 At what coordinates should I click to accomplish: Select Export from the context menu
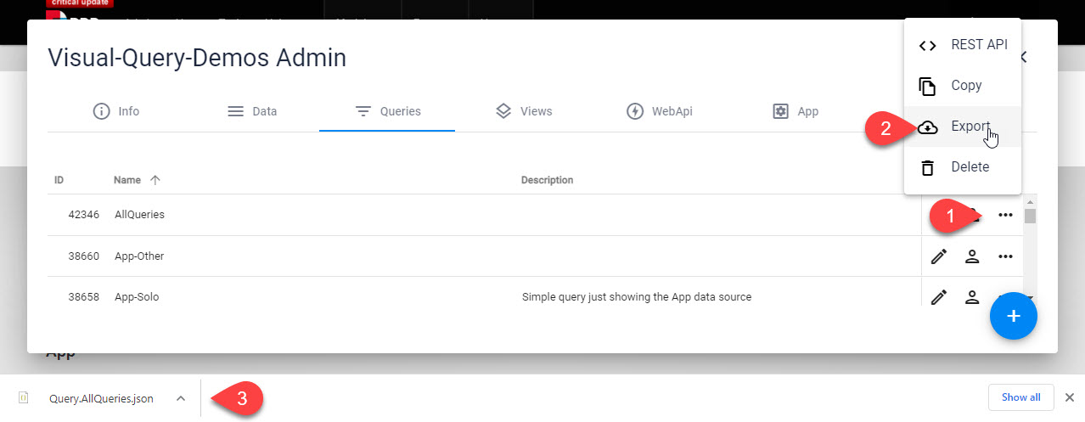click(963, 127)
